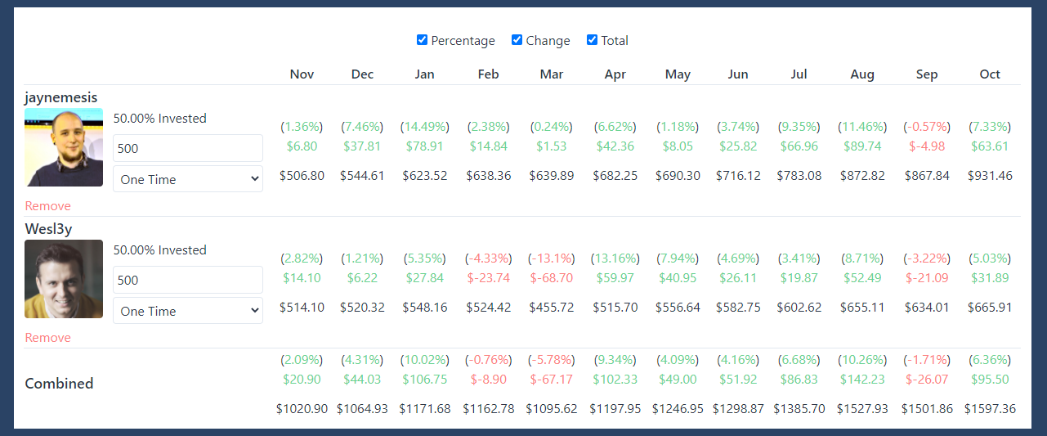1047x436 pixels.
Task: Click the Wesl3y username heading
Action: (x=48, y=229)
